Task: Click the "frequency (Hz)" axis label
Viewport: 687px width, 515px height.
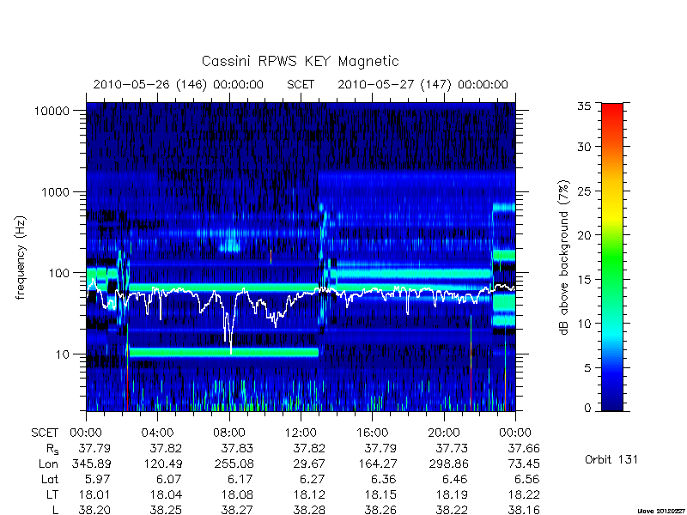Action: point(21,257)
